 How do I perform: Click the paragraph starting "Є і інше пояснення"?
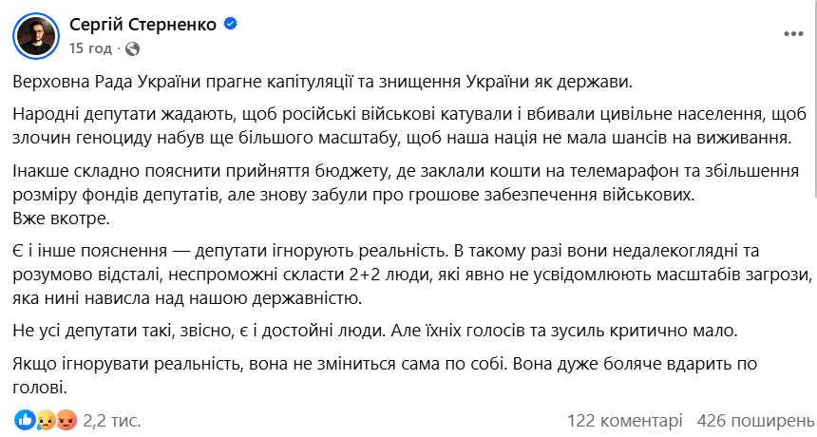point(408,274)
